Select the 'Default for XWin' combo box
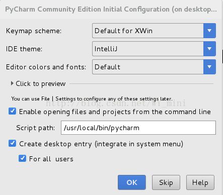The height and width of the screenshot is (195, 223). click(154, 31)
